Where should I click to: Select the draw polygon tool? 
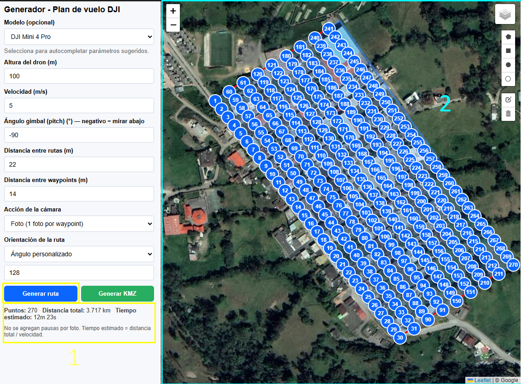point(508,37)
